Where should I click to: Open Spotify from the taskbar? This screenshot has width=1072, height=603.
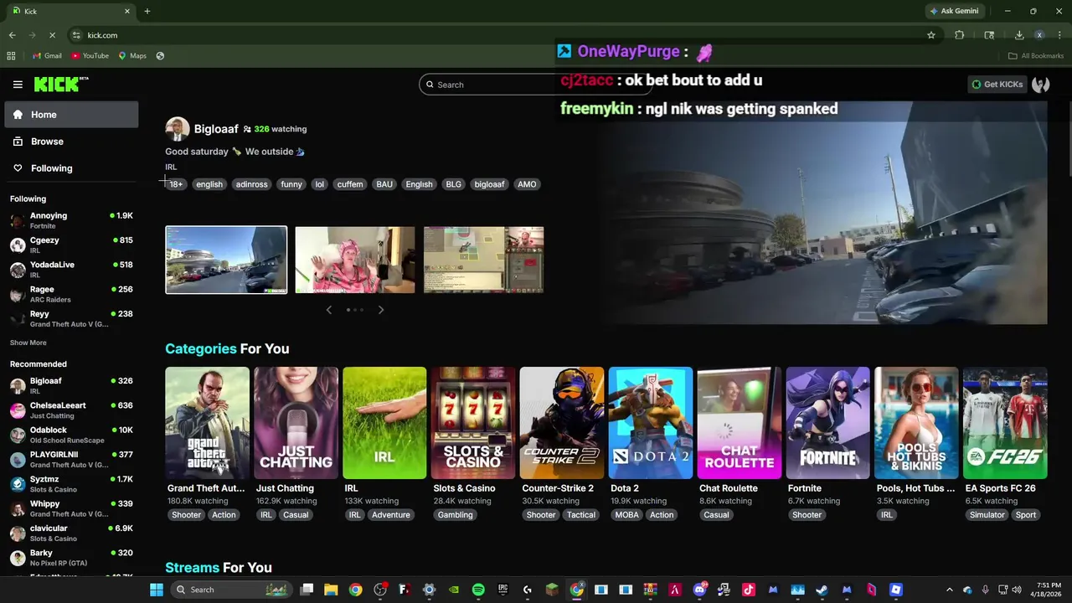[478, 590]
